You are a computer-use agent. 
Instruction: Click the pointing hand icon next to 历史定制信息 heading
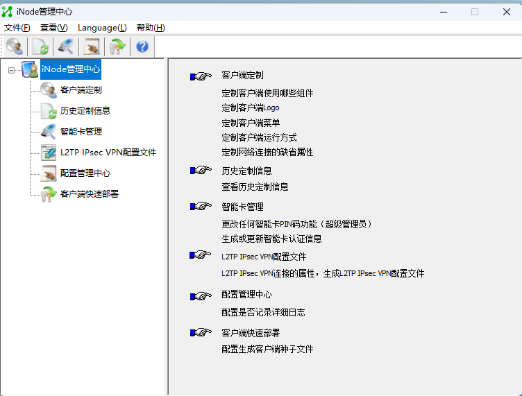point(201,170)
